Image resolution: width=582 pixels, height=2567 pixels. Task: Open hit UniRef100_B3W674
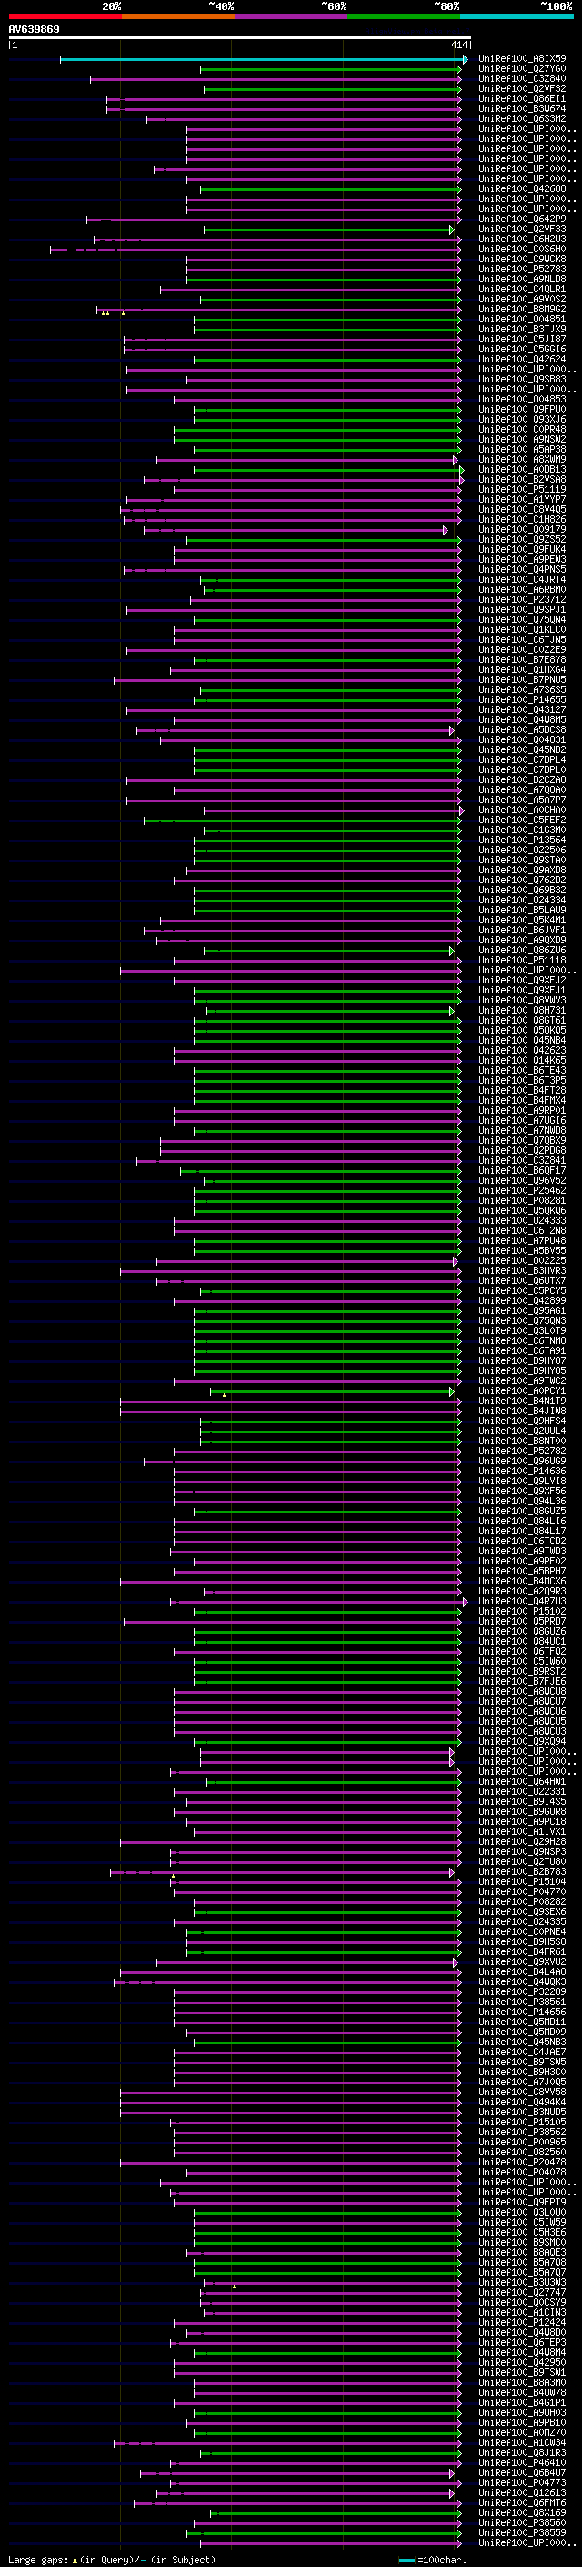click(x=522, y=108)
